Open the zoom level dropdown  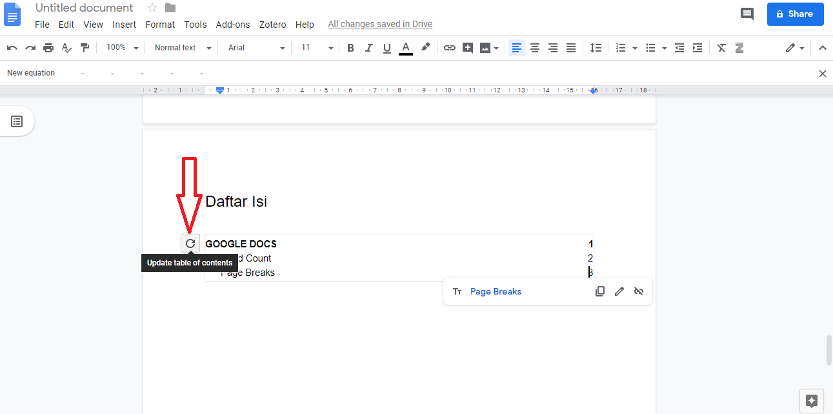click(121, 47)
